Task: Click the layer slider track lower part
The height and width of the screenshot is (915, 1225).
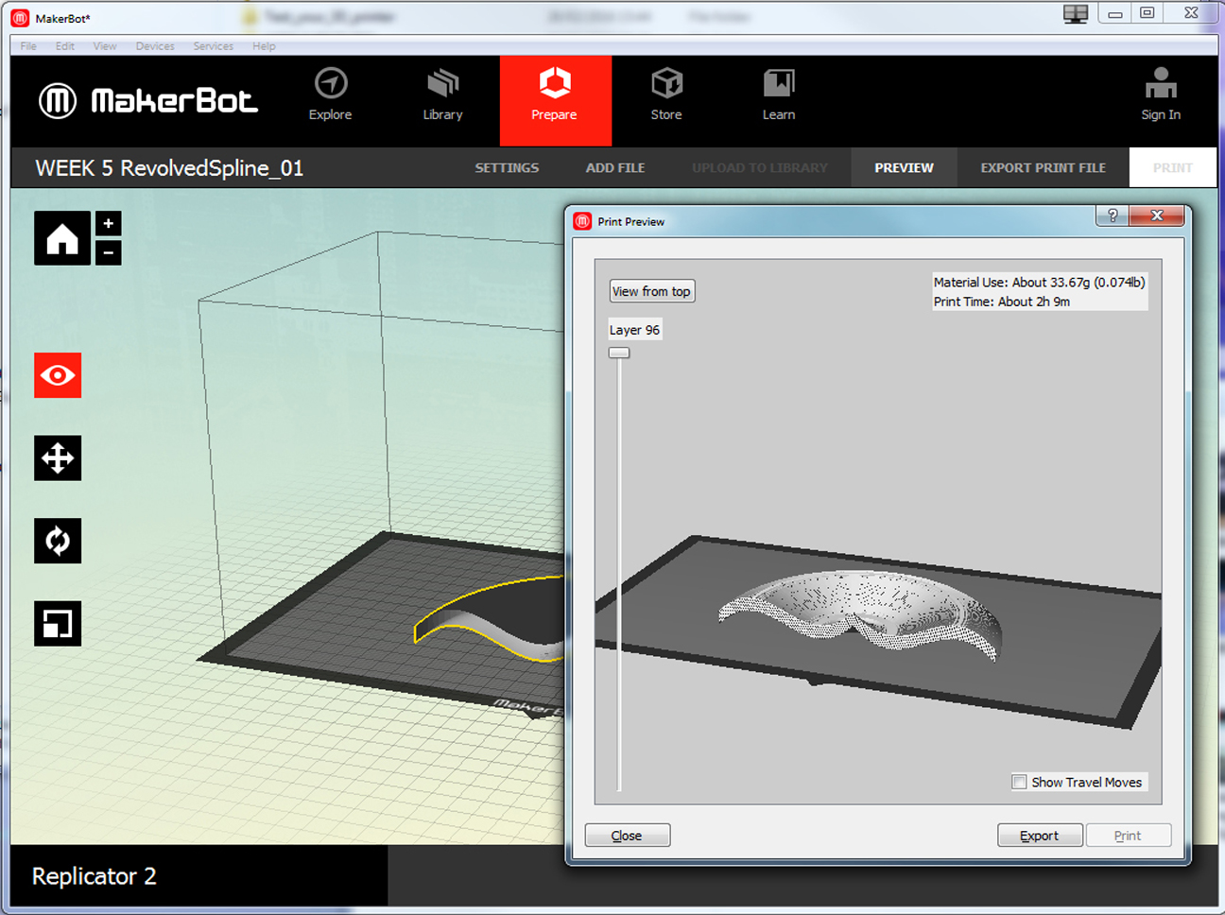Action: tap(619, 681)
